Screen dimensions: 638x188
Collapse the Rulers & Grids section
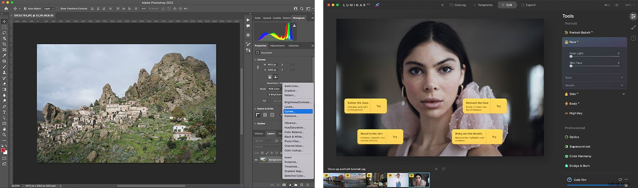[255, 109]
